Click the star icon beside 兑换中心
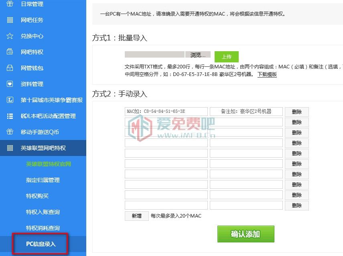 pyautogui.click(x=10, y=36)
